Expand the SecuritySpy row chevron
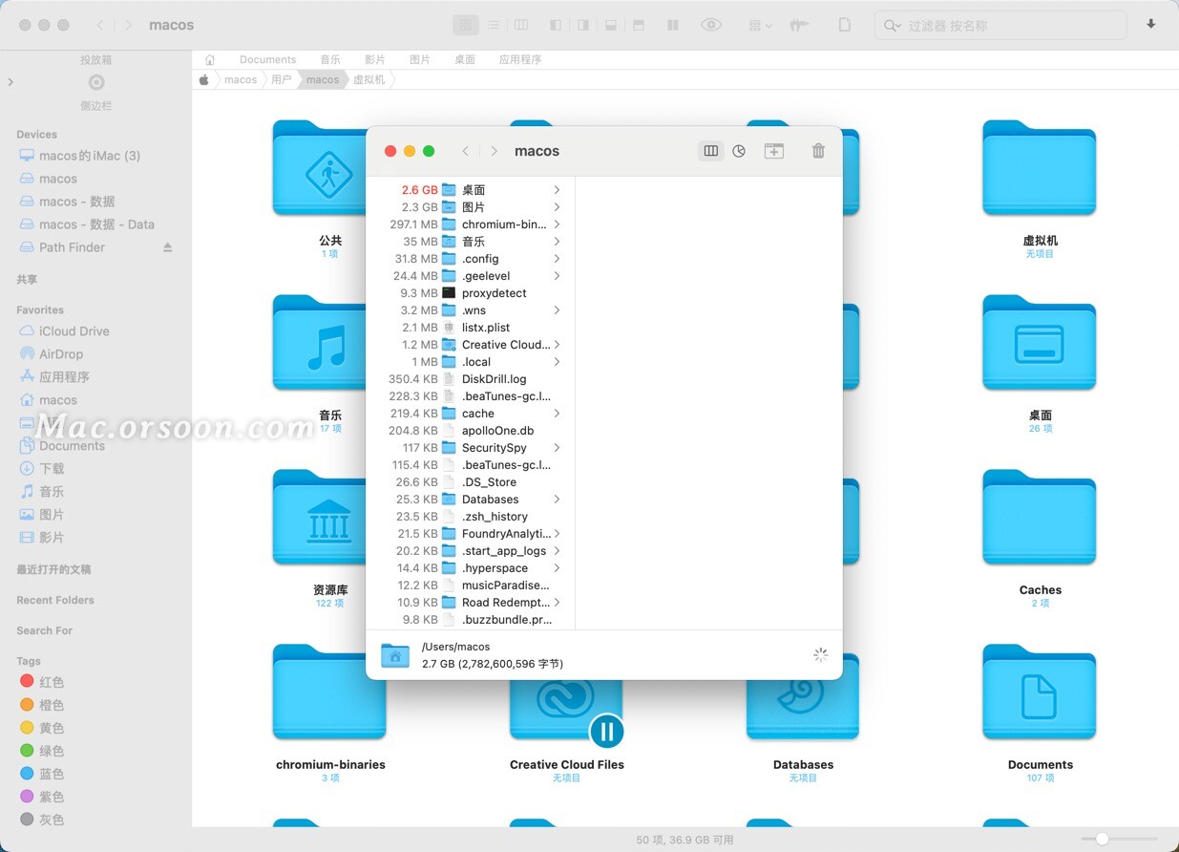The height and width of the screenshot is (852, 1179). [557, 448]
